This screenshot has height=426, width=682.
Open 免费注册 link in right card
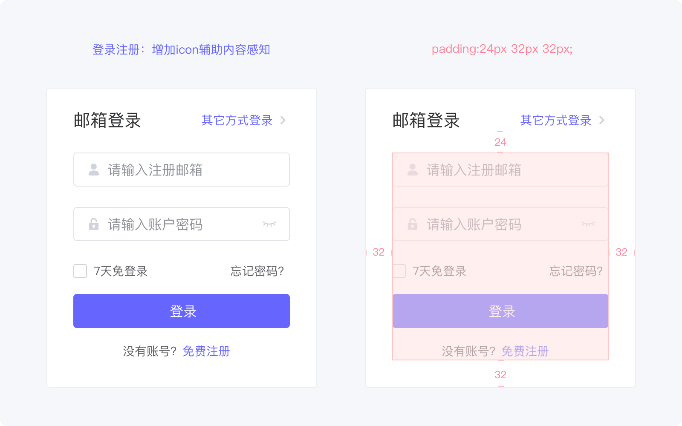coord(525,351)
